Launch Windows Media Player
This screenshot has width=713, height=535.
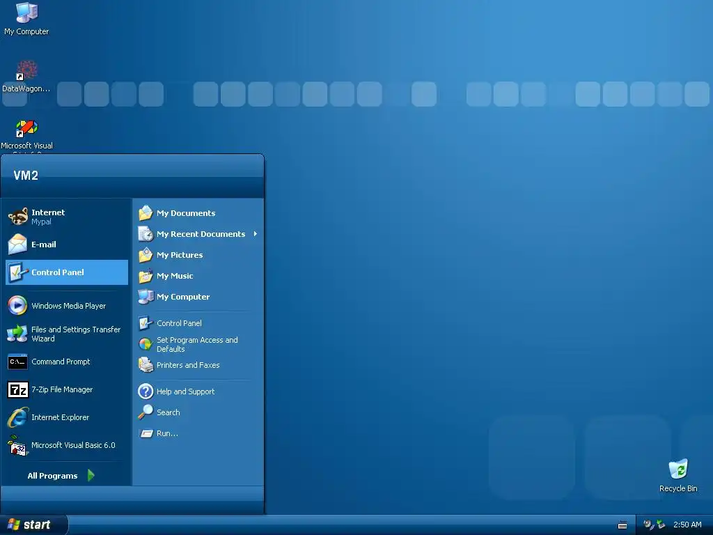67,306
